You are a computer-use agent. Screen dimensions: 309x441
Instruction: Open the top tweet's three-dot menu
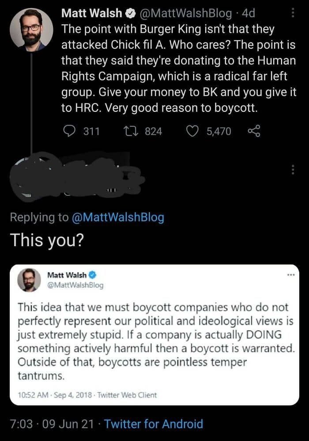click(292, 13)
